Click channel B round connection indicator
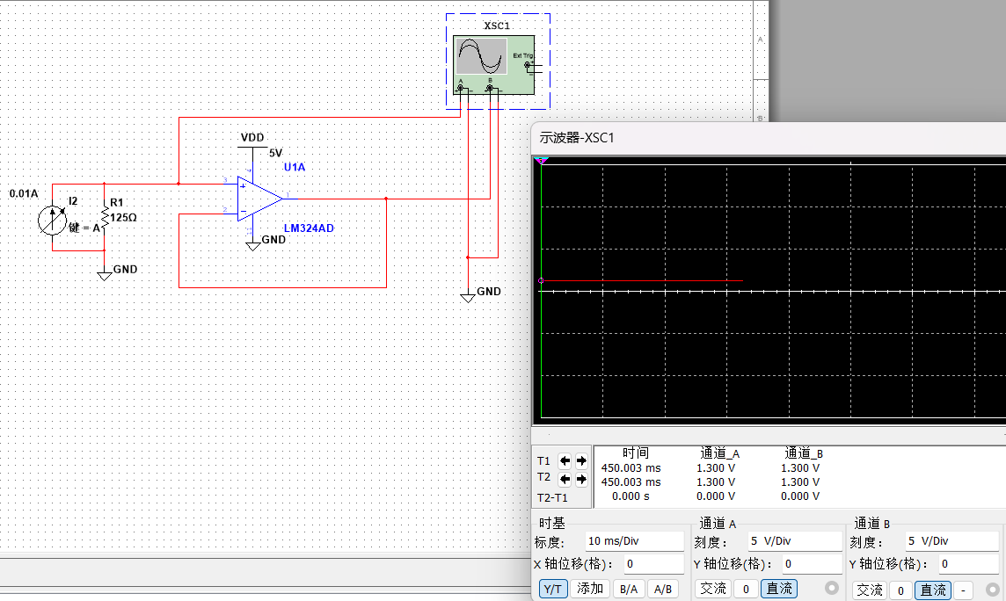 coord(992,589)
